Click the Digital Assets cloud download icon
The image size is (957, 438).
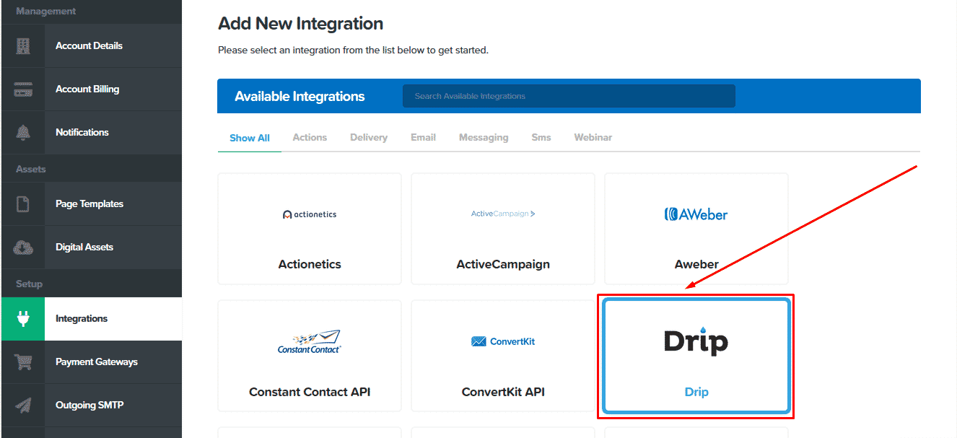(22, 248)
